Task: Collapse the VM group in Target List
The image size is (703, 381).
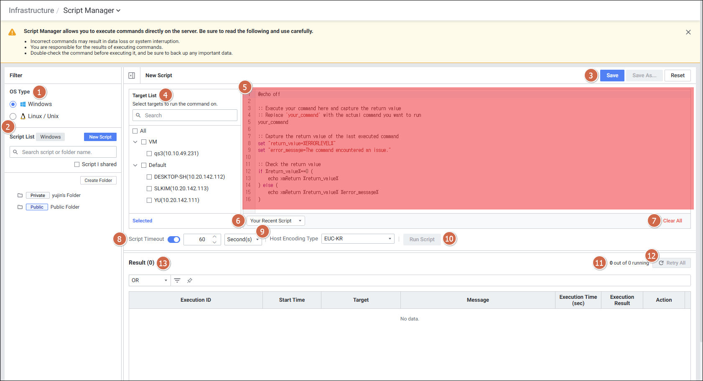Action: [135, 142]
